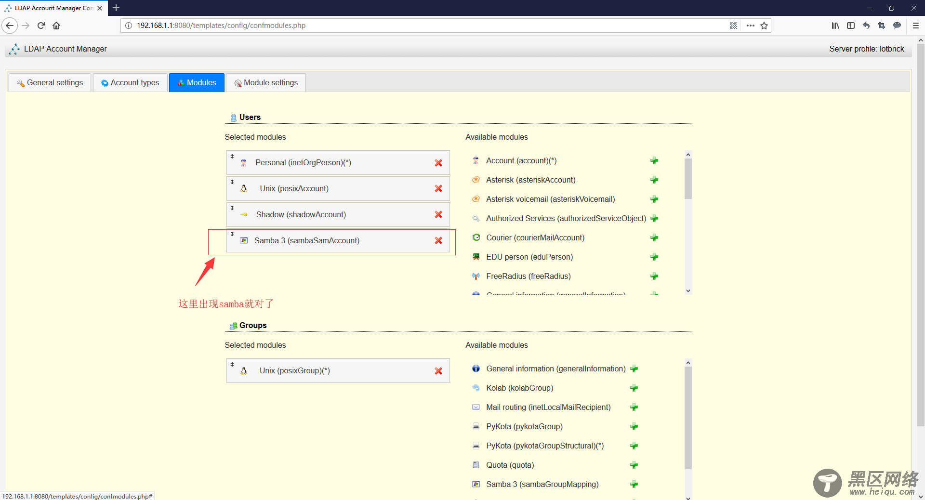Add Kolab (kolabGroup) module
Image resolution: width=925 pixels, height=500 pixels.
click(x=634, y=388)
